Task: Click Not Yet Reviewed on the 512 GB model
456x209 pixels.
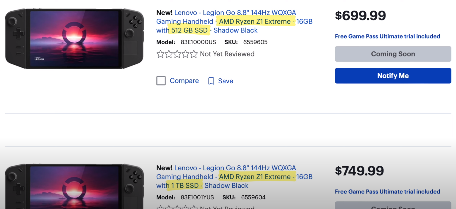Action: (227, 54)
